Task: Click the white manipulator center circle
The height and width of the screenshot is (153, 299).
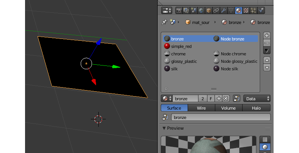Action: tap(86, 64)
